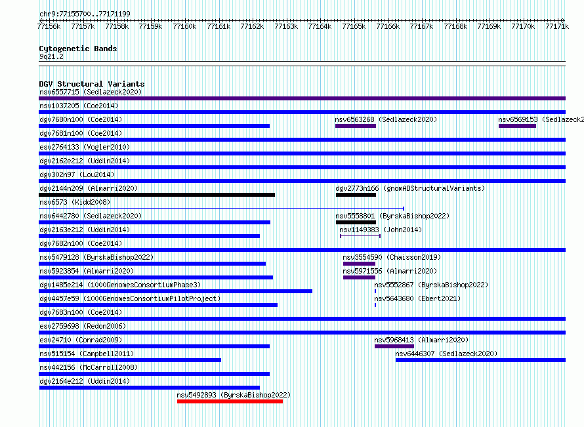Click nsv6446307 (Sedlazeck2020) label
The height and width of the screenshot is (427, 584).
click(446, 354)
